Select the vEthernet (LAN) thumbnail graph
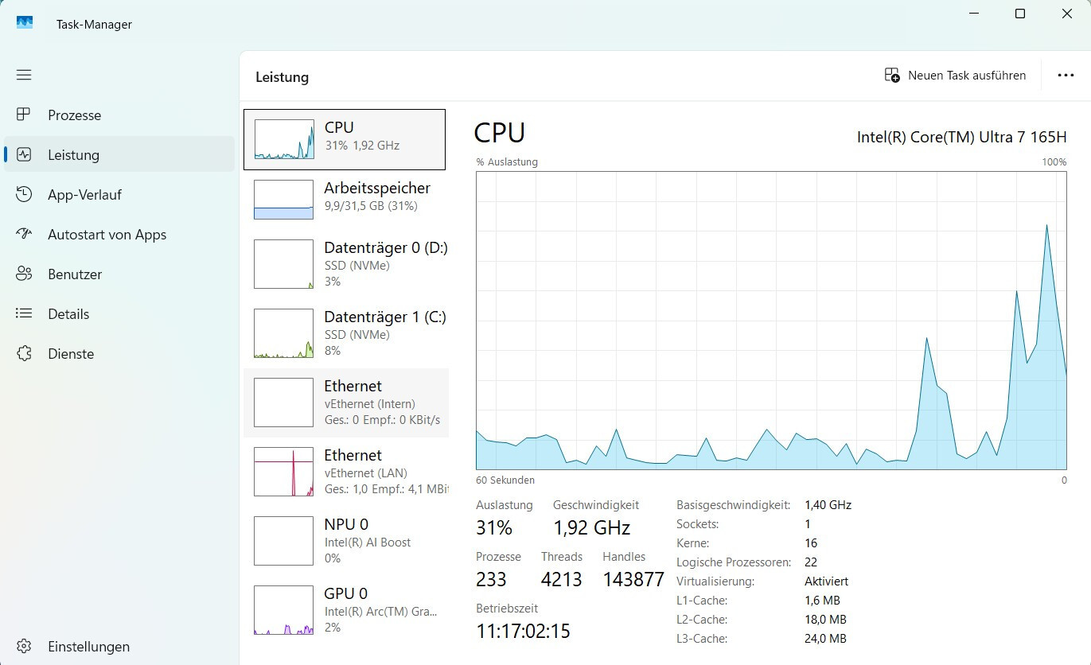Screen dimensions: 1091x665 (284, 472)
